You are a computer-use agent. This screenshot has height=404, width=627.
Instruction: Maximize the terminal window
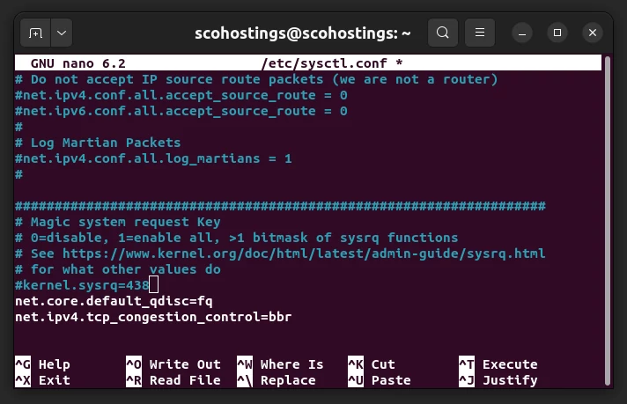click(557, 33)
